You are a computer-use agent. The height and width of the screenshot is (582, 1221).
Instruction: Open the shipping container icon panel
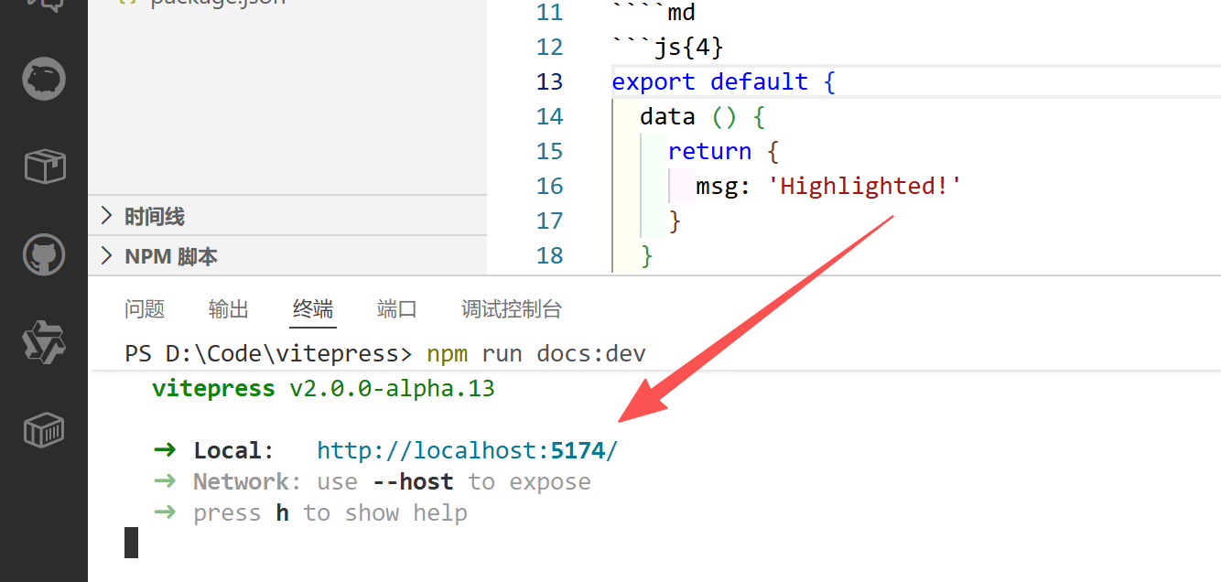(x=44, y=429)
